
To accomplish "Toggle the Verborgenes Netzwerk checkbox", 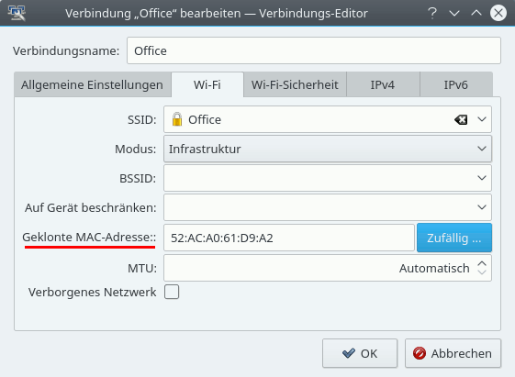I will [x=172, y=292].
